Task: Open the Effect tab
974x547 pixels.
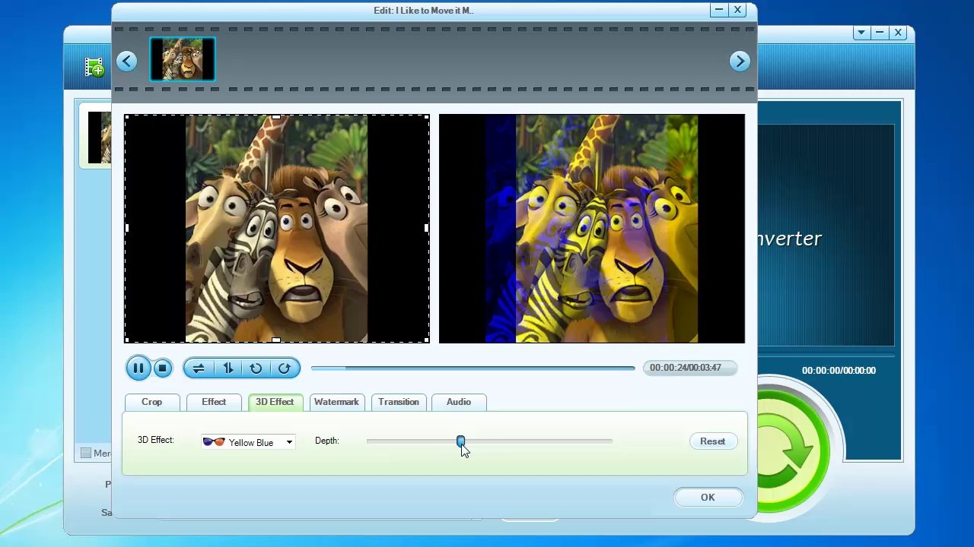Action: pyautogui.click(x=214, y=402)
